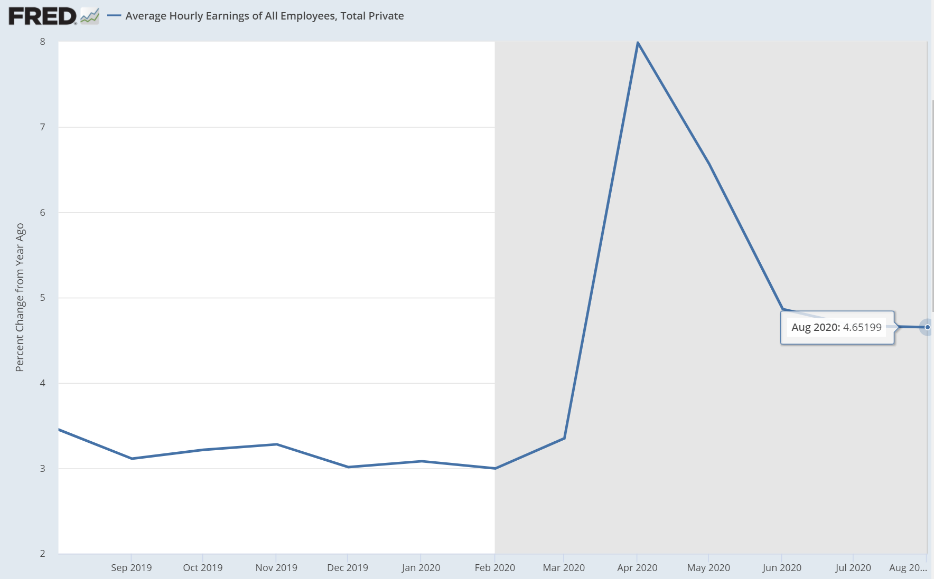The width and height of the screenshot is (934, 579).
Task: Click the FRED logo
Action: click(43, 16)
